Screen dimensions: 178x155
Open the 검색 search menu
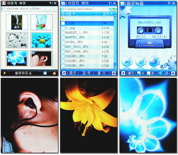[86, 73]
